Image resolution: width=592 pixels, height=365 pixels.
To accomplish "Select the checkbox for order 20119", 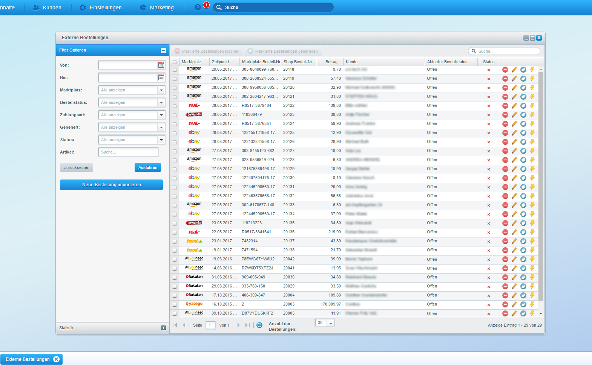I will [x=175, y=79].
